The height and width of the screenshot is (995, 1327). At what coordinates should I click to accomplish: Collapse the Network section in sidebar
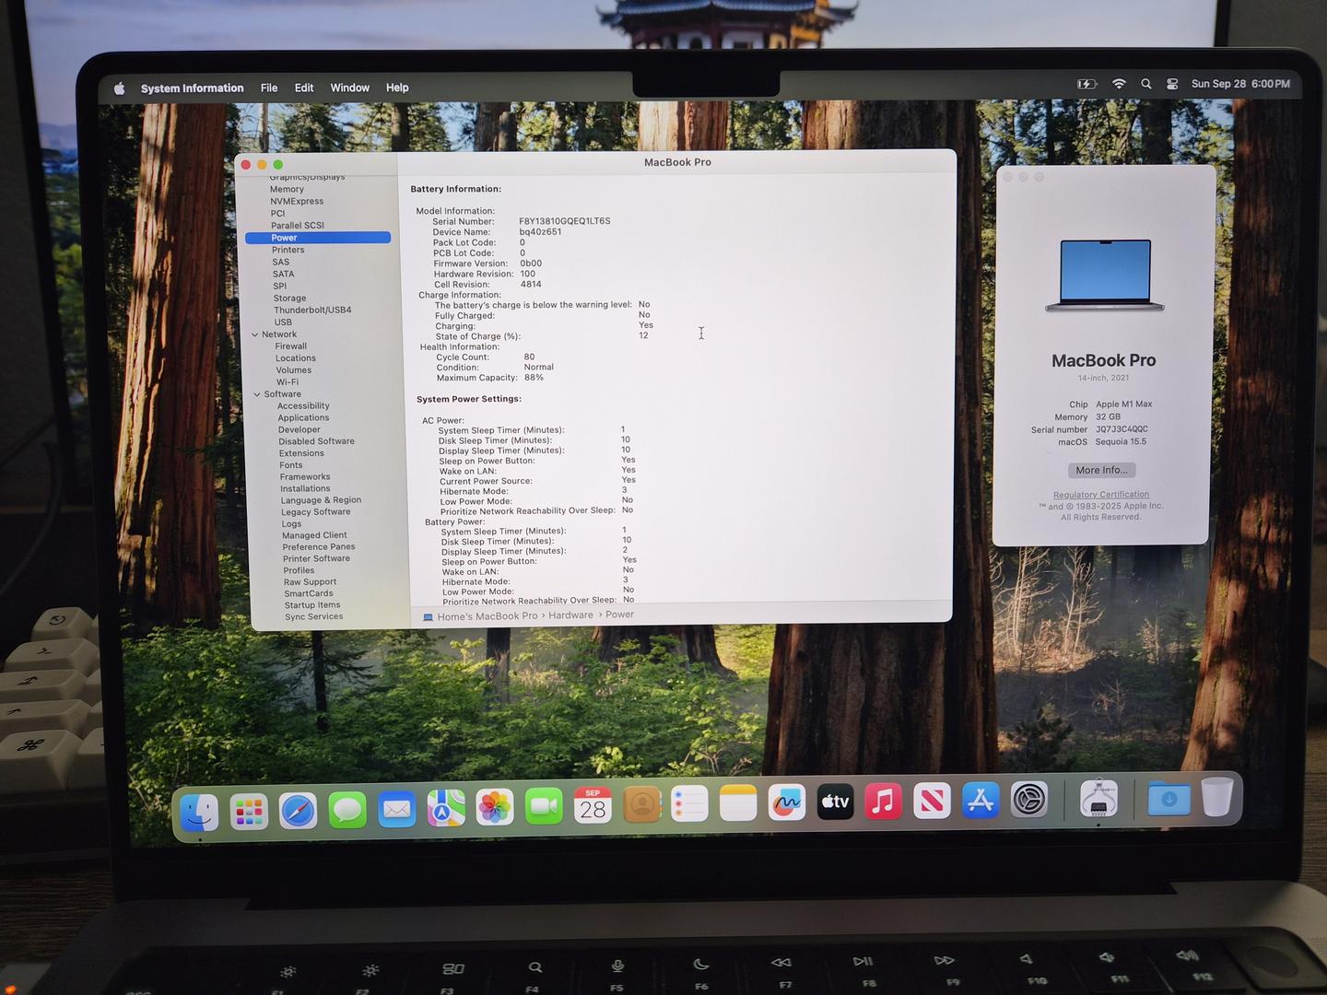(x=255, y=334)
